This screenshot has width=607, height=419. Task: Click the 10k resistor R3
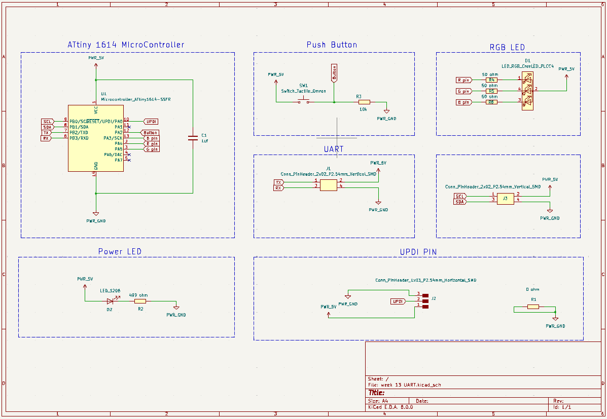(x=364, y=102)
